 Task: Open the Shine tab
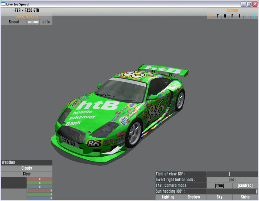click(x=245, y=197)
